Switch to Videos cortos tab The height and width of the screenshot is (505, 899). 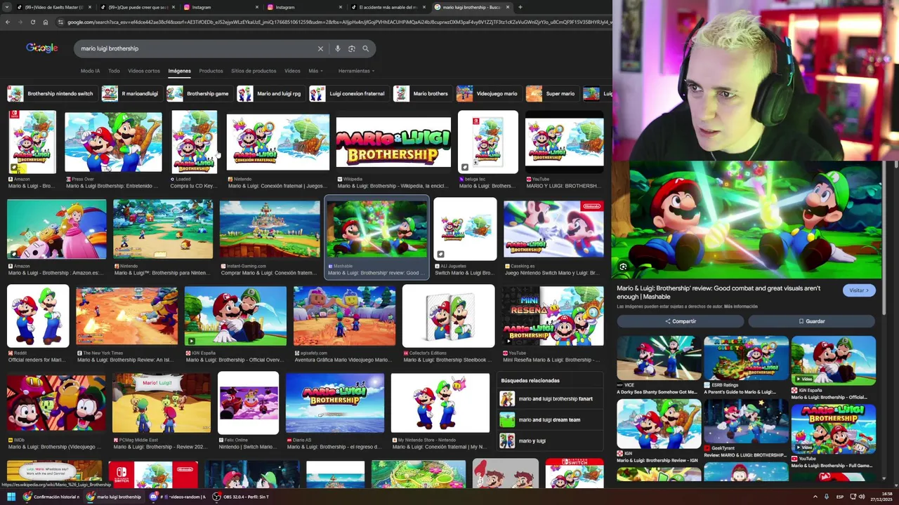(x=144, y=71)
